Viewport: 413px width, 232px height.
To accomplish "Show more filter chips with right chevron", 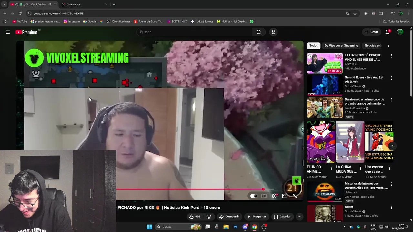I will 388,46.
